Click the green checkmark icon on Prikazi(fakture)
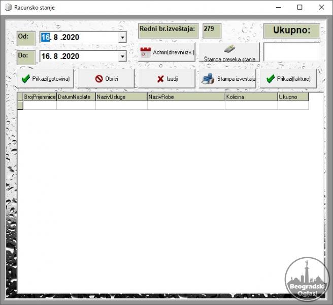333x305 pixels. [271, 79]
